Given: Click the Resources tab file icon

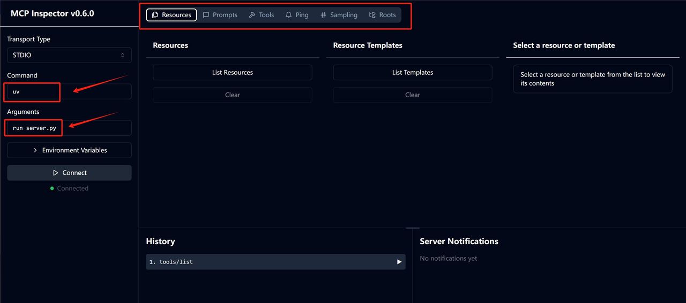Looking at the screenshot, I should [155, 15].
